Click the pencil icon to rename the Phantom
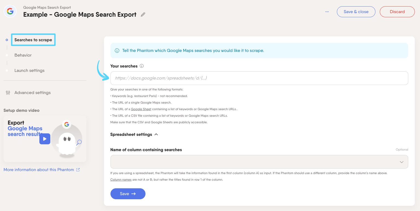The image size is (420, 211). click(143, 14)
